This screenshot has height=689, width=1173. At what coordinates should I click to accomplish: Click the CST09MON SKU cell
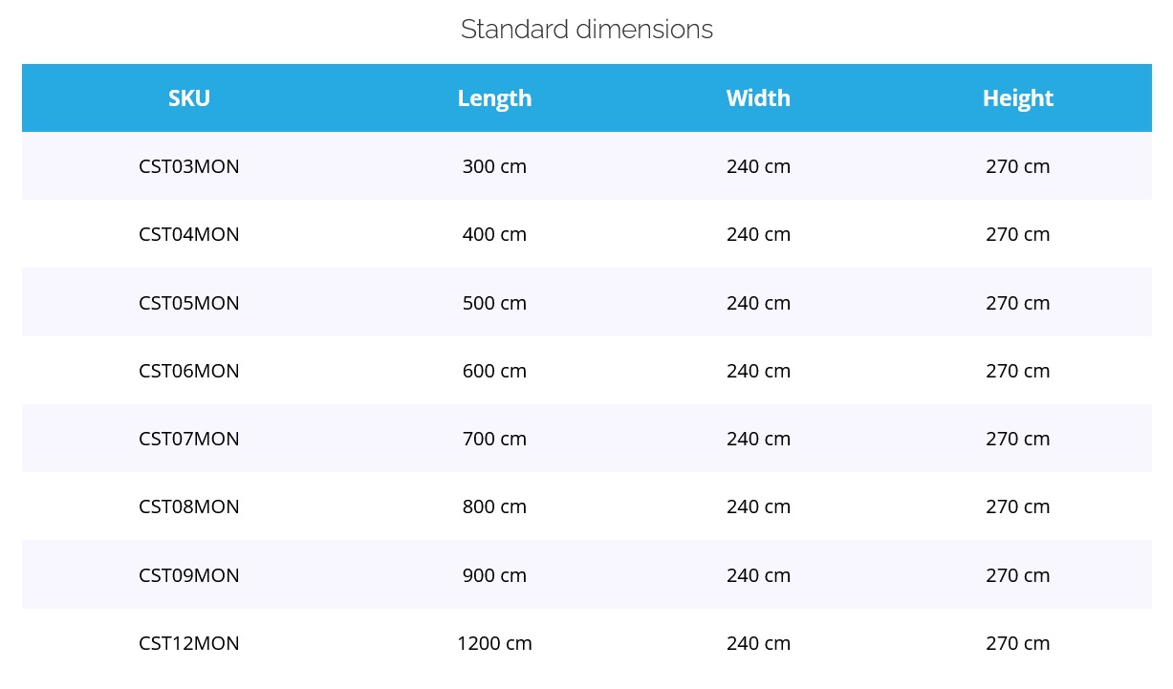[x=189, y=575]
